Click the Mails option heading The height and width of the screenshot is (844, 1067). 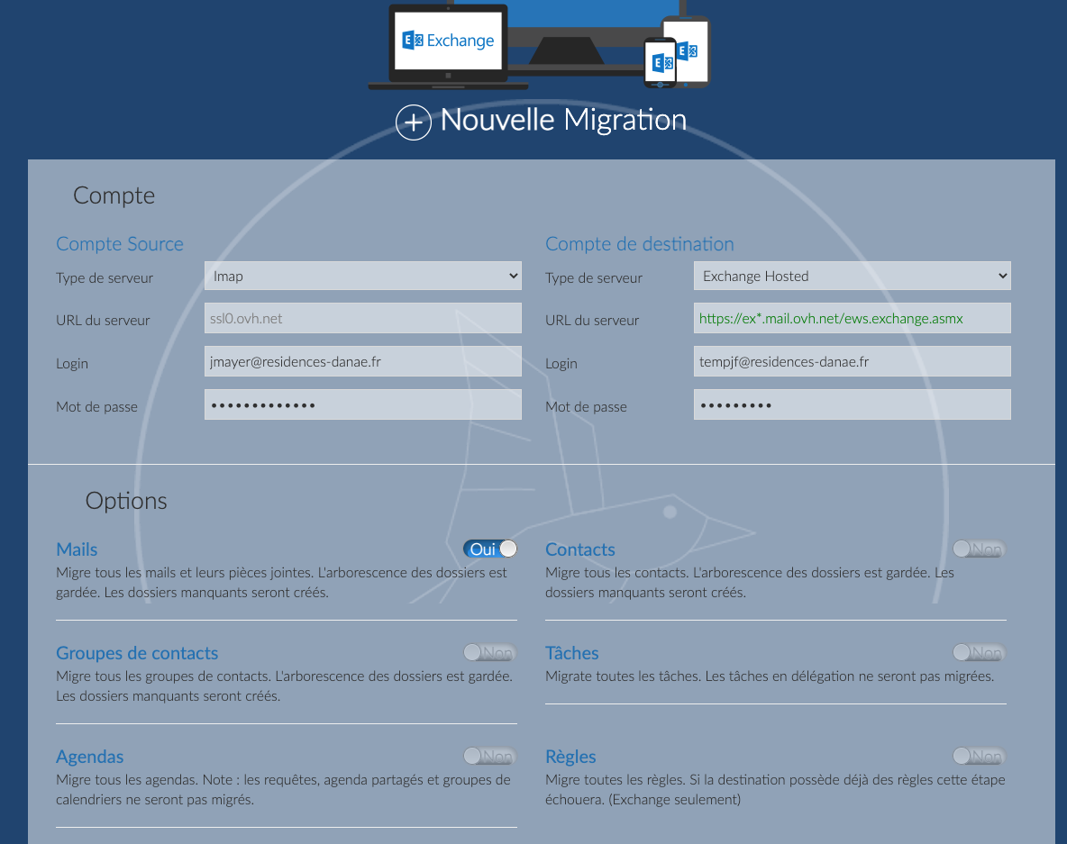pos(77,549)
